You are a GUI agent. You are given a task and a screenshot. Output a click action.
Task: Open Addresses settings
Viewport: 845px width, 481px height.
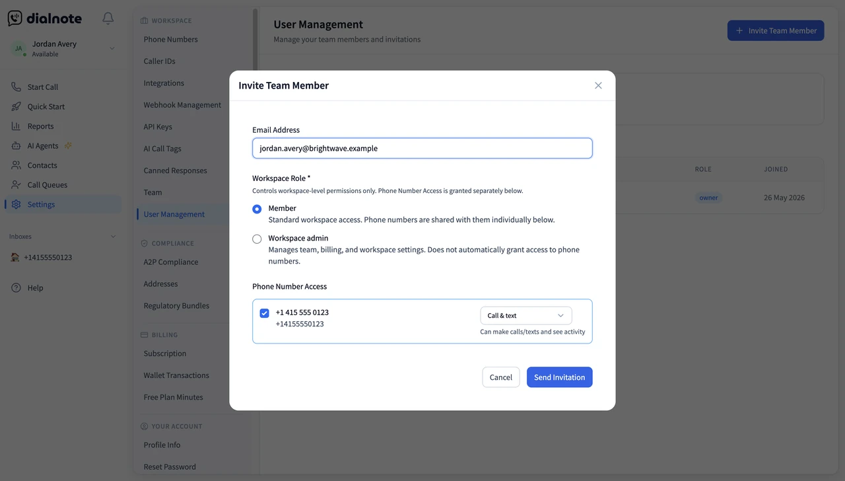(160, 283)
